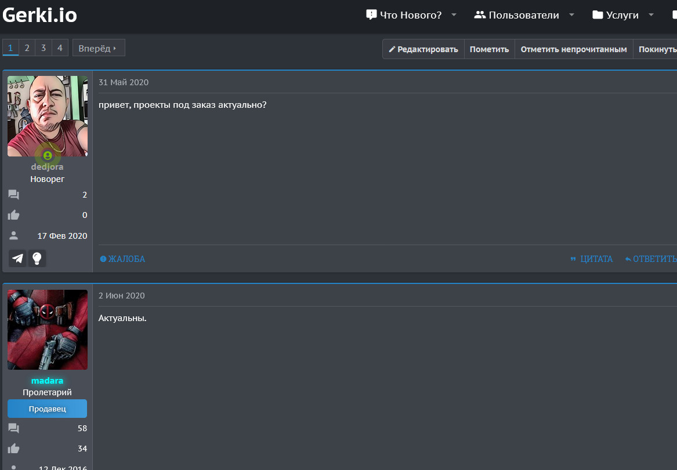Click the folder icon next to Услуги
The height and width of the screenshot is (470, 677).
[598, 15]
